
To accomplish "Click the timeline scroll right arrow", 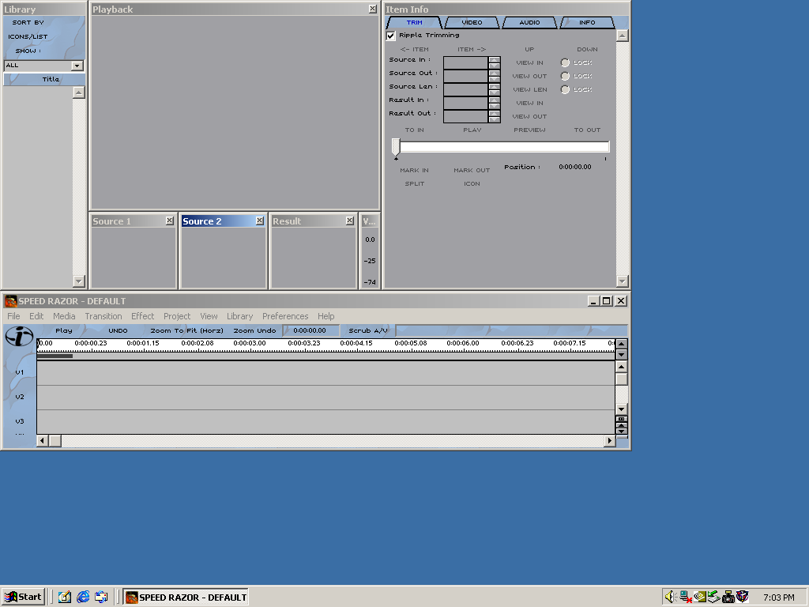I will click(x=610, y=441).
